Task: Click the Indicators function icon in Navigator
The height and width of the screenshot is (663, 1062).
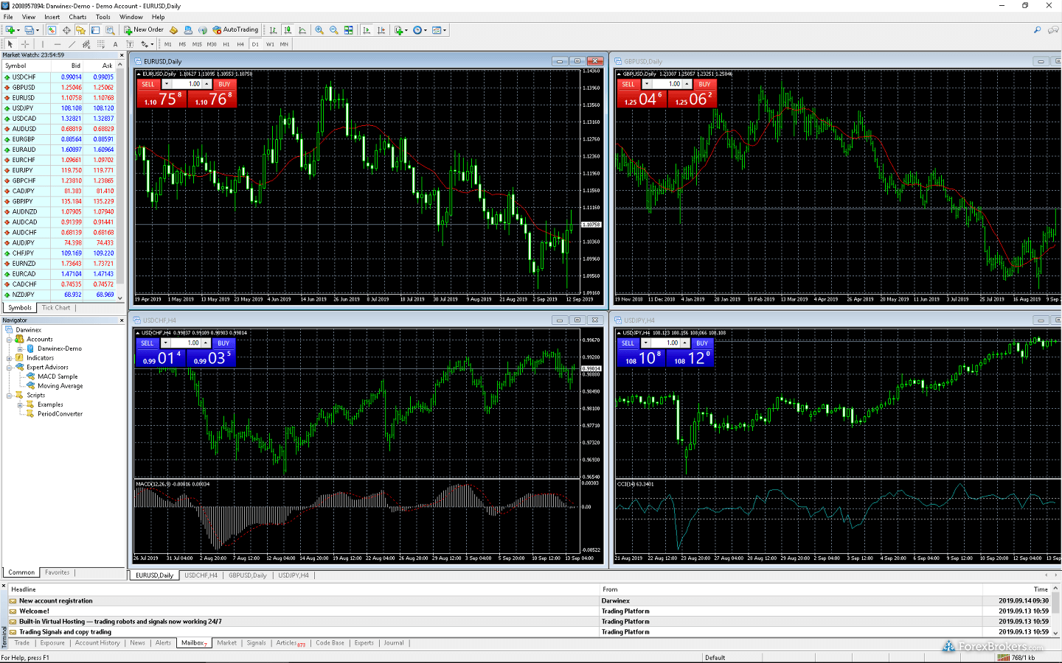Action: pos(19,357)
